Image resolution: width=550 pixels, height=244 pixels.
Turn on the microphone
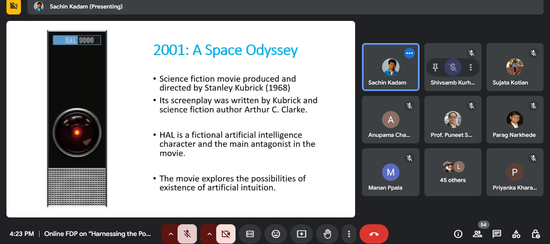(187, 234)
